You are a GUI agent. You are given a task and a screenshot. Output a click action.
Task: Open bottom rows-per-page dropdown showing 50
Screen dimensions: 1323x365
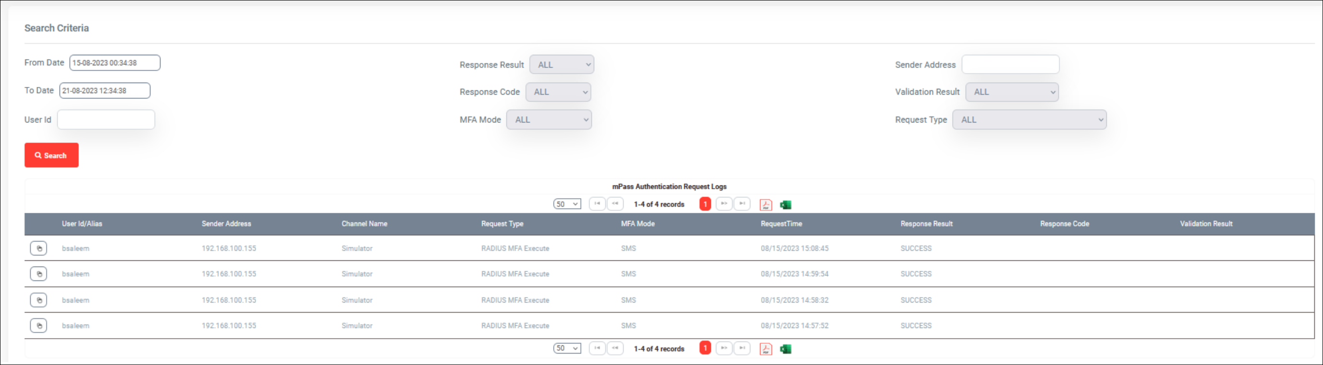point(567,349)
